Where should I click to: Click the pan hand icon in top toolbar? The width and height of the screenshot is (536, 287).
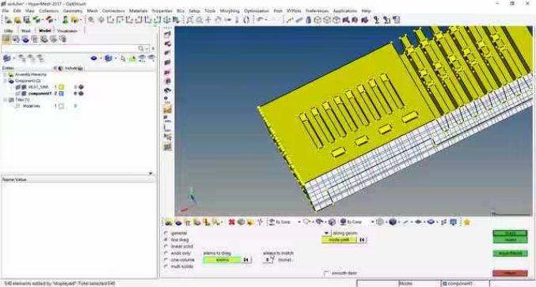point(218,20)
